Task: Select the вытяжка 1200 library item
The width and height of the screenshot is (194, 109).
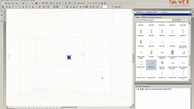Action: [x=183, y=54]
